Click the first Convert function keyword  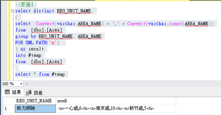pos(45,23)
